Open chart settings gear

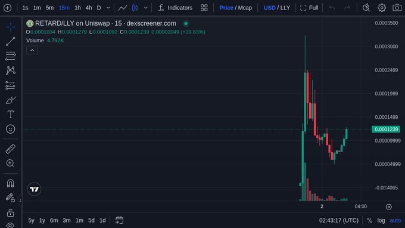(382, 8)
